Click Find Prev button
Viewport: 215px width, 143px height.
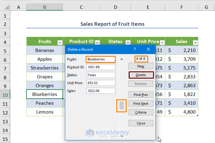click(x=141, y=95)
